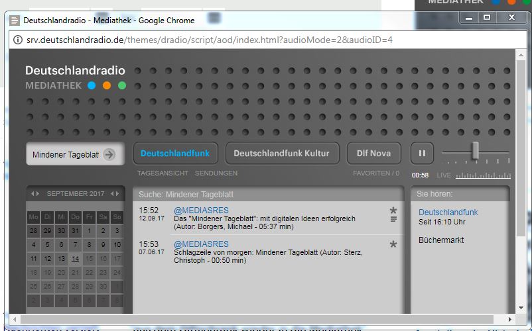Favorite the 07.06.17 @MEDIASRES entry via its star
532x331 pixels.
393,244
